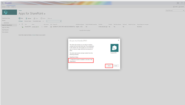Check Make this solution available to all sites
185x105 pixels.
pyautogui.click(x=71, y=60)
